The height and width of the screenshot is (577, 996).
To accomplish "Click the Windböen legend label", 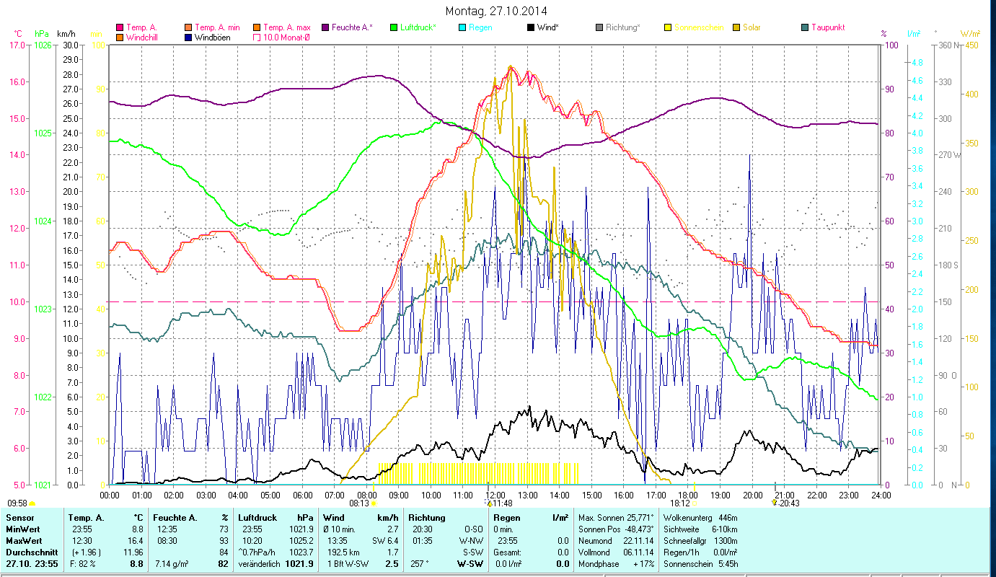I will click(213, 38).
